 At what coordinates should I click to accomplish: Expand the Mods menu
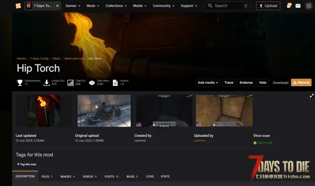point(93,6)
